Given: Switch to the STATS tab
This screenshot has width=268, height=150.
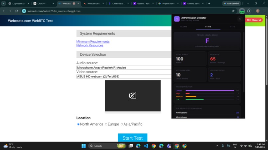Looking at the screenshot, I should pyautogui.click(x=208, y=26).
